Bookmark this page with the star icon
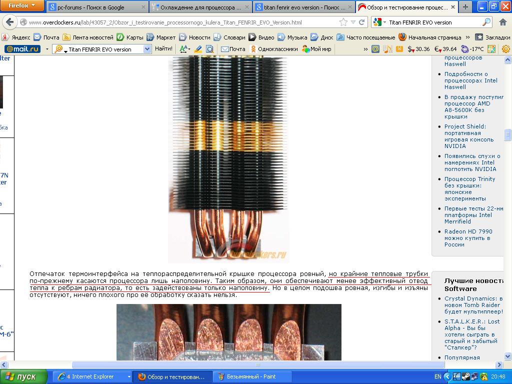 [x=343, y=22]
